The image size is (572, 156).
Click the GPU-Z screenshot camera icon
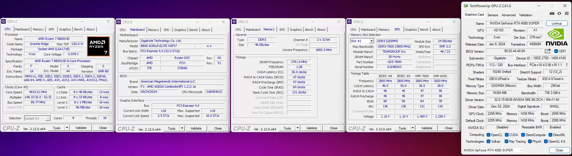(x=552, y=13)
